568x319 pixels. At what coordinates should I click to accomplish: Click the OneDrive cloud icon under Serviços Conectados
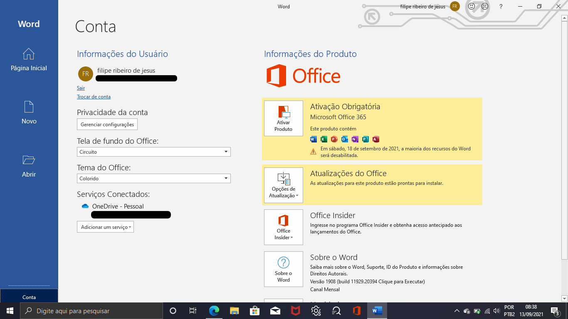(85, 206)
